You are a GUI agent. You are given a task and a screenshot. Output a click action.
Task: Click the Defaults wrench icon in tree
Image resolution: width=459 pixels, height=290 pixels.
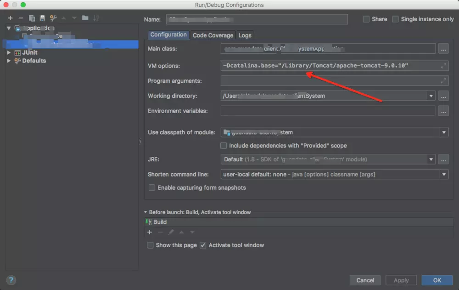[x=17, y=61]
